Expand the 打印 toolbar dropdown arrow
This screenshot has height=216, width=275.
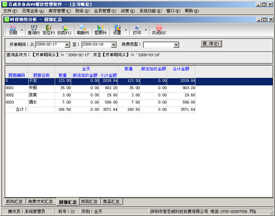(146, 30)
